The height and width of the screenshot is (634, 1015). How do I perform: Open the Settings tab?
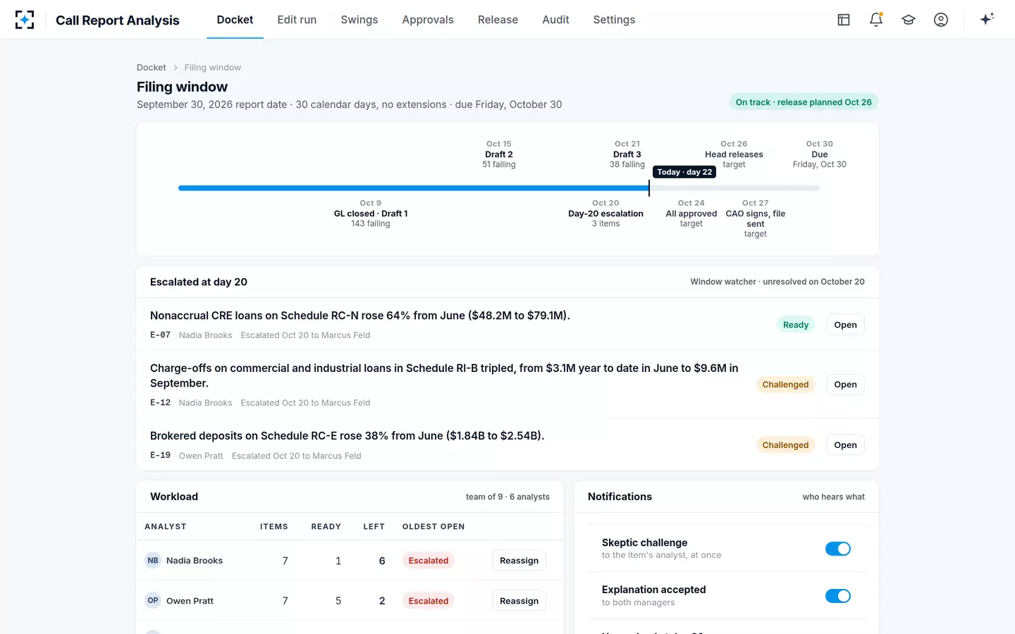[614, 20]
